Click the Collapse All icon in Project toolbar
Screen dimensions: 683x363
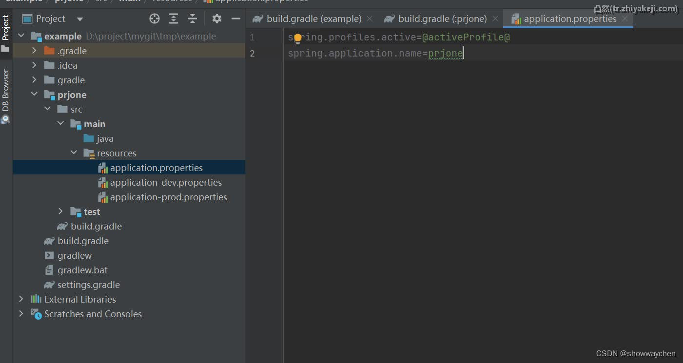click(x=193, y=19)
